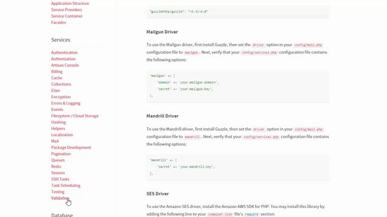Click config/services.php in Mandrill paragraph

pos(261,137)
